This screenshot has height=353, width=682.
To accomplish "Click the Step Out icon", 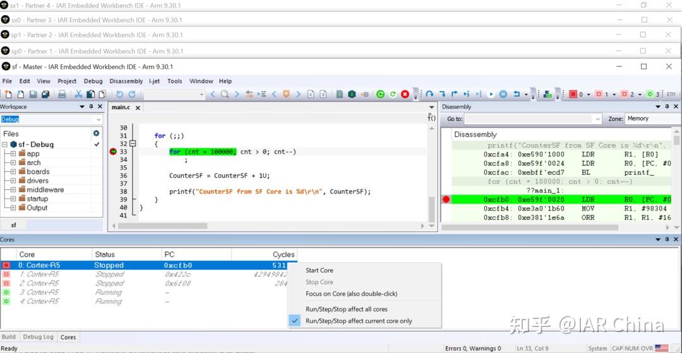I will pos(454,94).
